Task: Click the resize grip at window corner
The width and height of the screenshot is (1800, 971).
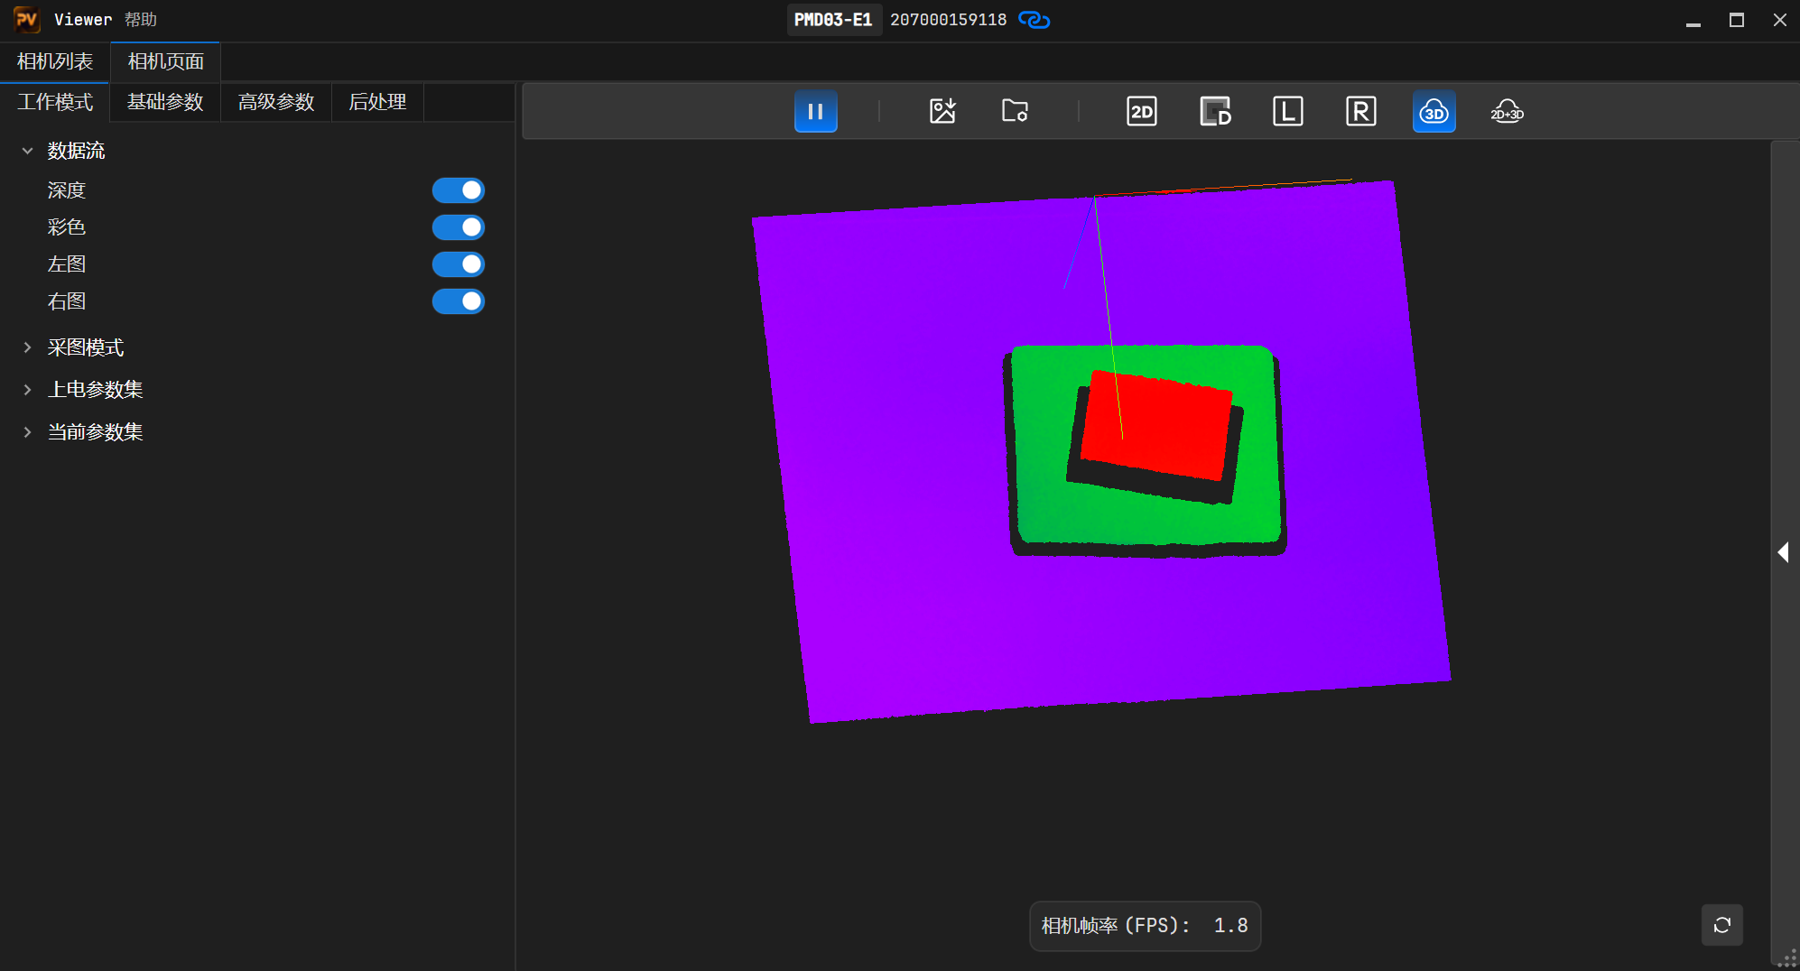Action: pyautogui.click(x=1788, y=959)
